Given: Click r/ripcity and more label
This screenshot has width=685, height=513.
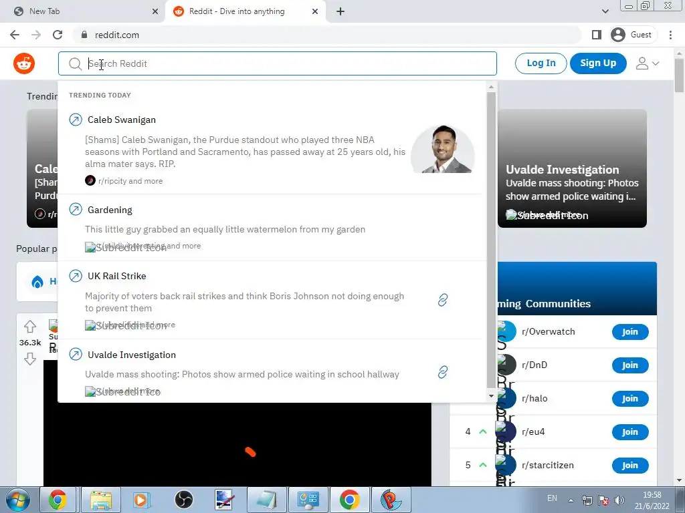Looking at the screenshot, I should coord(130,181).
